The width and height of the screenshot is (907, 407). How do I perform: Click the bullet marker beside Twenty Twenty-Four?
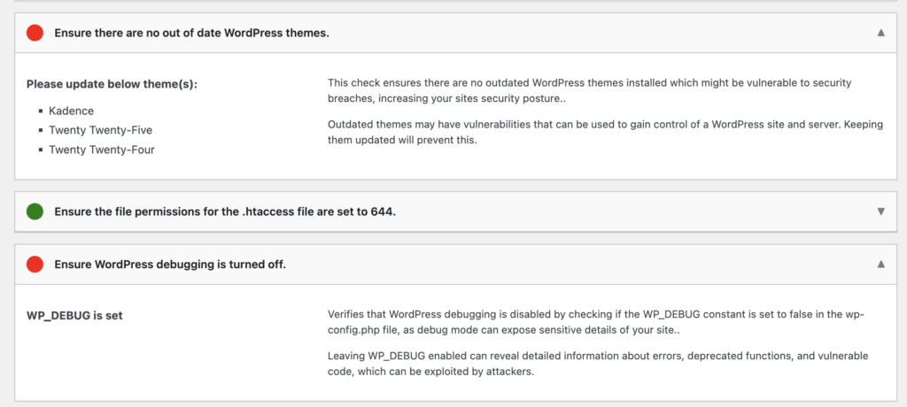tap(41, 150)
